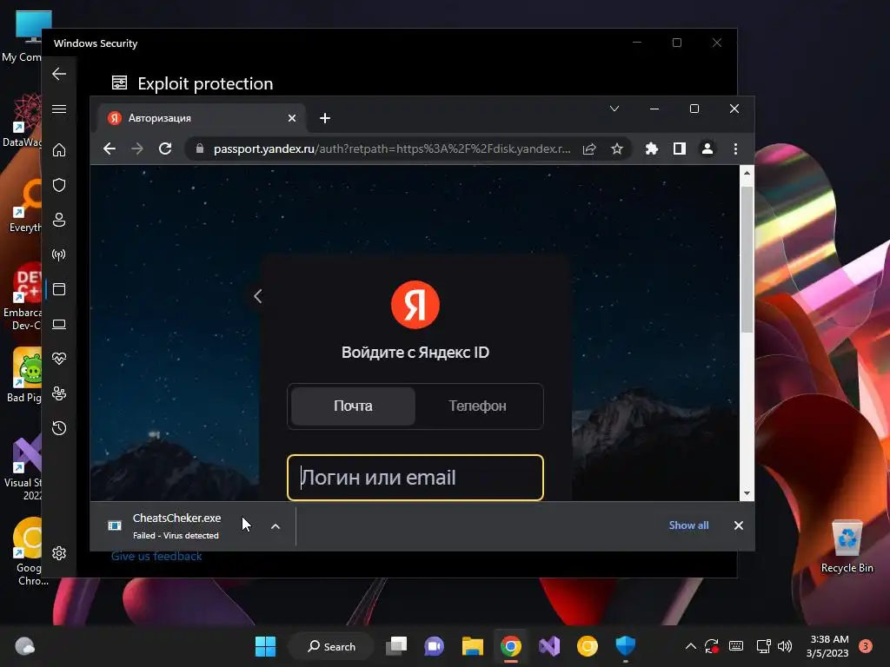View site information lock icon

[x=199, y=149]
